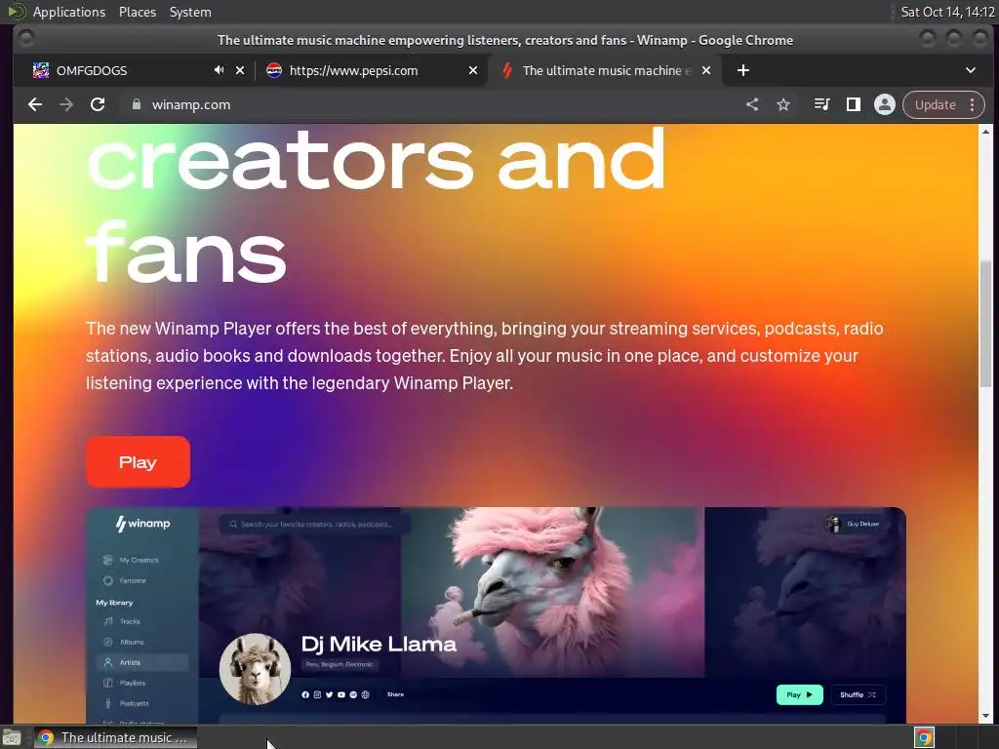Click the clock showing Sat Oct 14

coord(947,12)
